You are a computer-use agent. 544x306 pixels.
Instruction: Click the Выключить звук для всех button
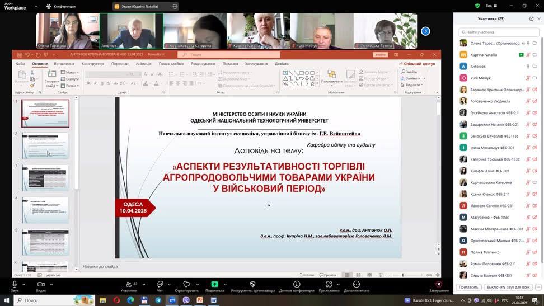tap(508, 287)
